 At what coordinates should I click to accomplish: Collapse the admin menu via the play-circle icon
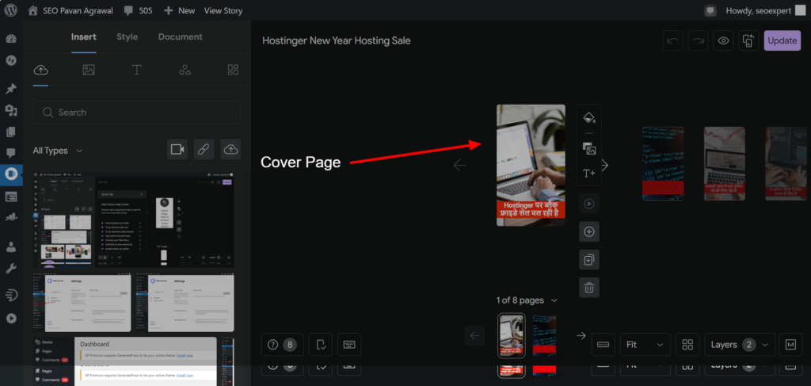pos(11,318)
